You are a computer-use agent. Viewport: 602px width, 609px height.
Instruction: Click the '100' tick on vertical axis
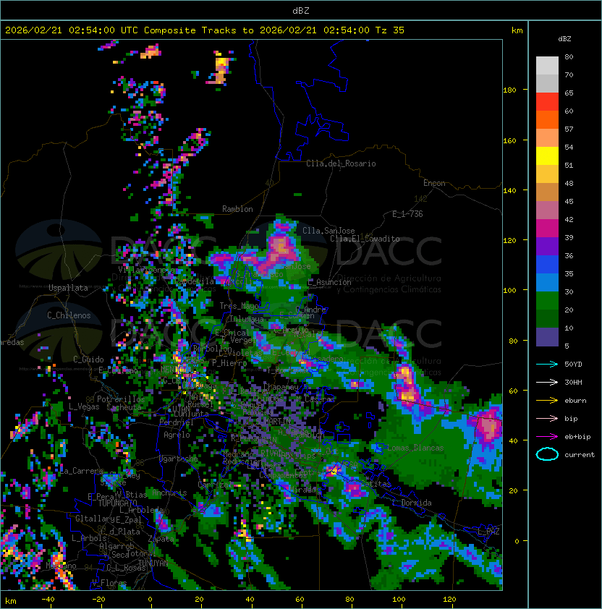click(509, 291)
